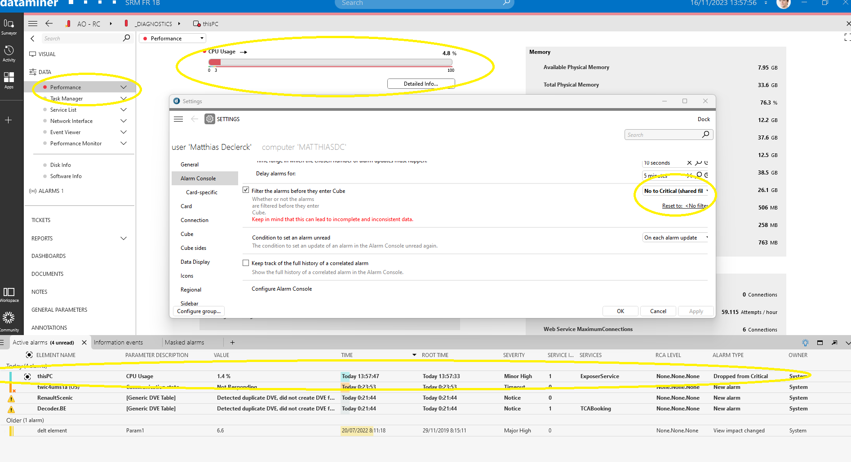Add a new alarm tab with plus

click(232, 343)
